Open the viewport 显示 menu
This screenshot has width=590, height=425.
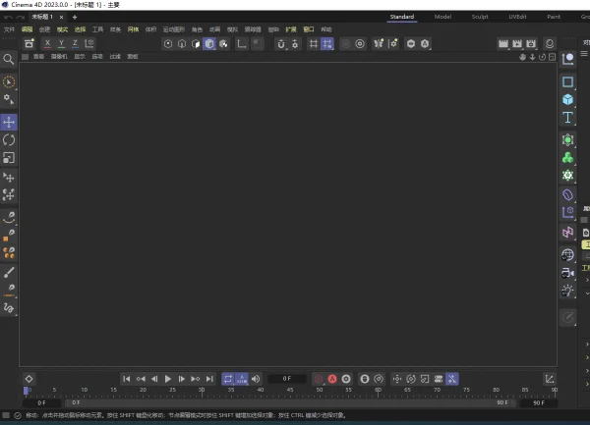80,57
